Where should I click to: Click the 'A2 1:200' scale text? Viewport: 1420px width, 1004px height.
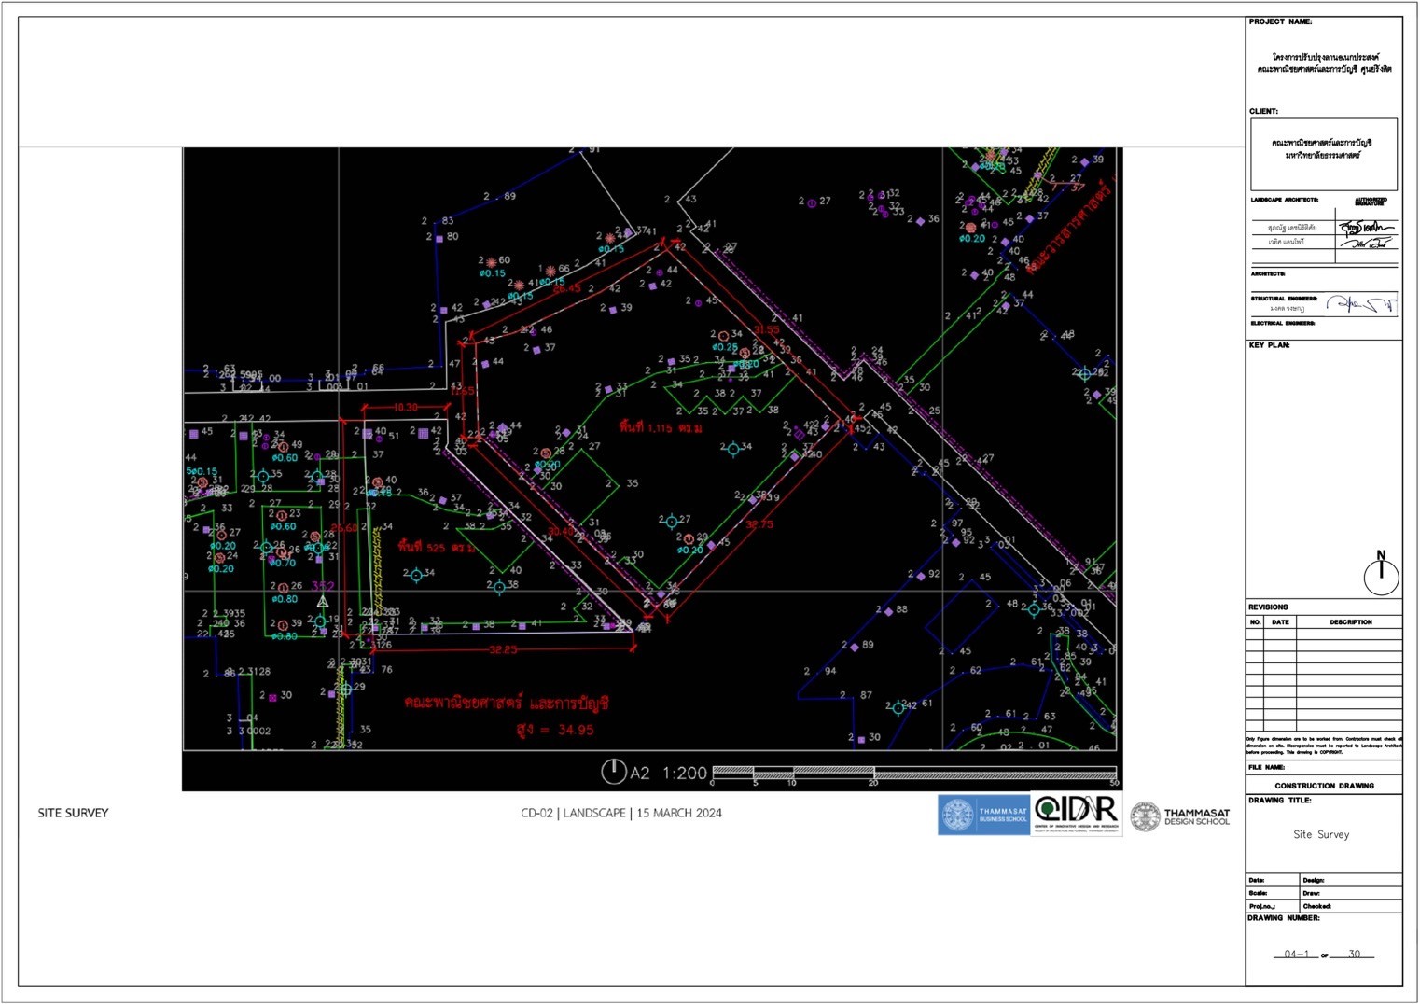(x=669, y=773)
